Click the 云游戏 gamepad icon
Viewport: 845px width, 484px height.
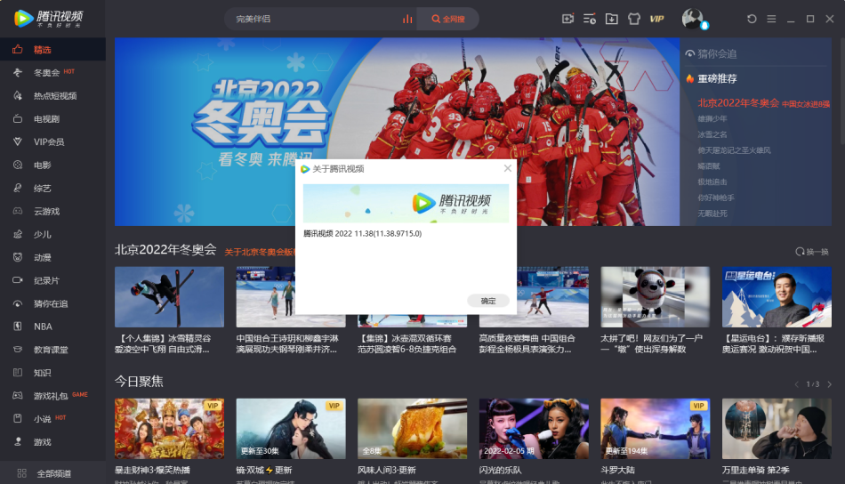[18, 211]
